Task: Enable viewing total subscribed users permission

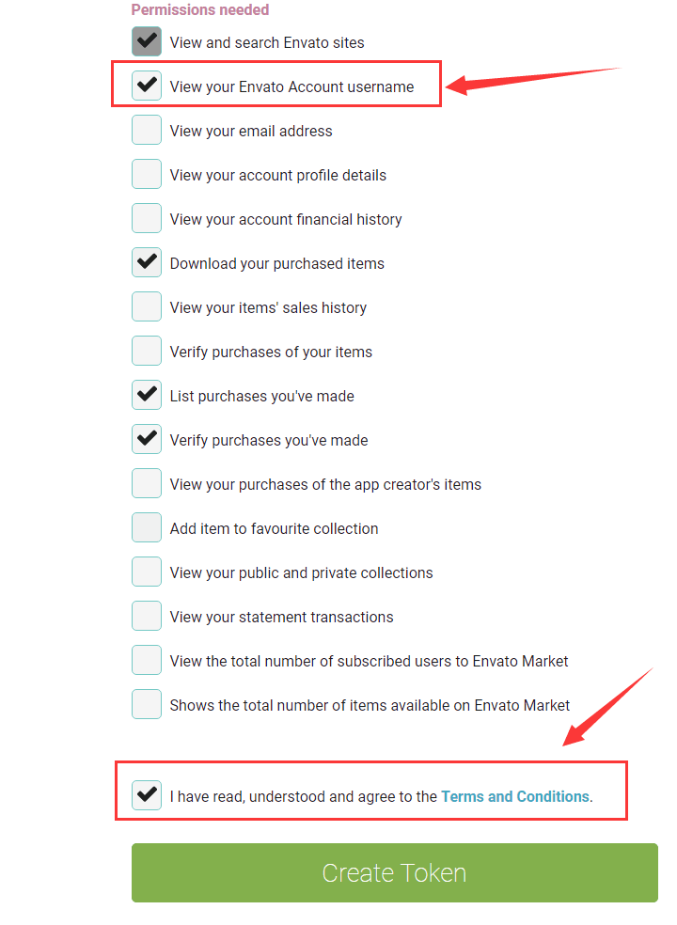Action: [x=147, y=660]
